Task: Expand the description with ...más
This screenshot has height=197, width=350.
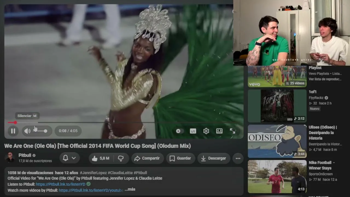Action: point(130,189)
